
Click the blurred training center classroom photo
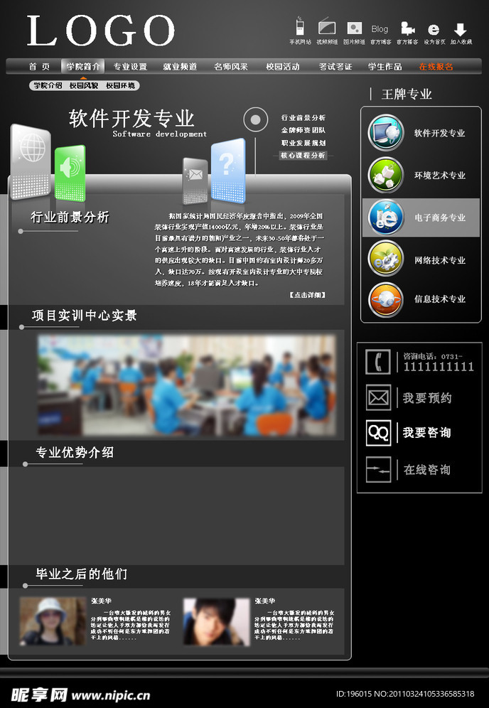186,385
